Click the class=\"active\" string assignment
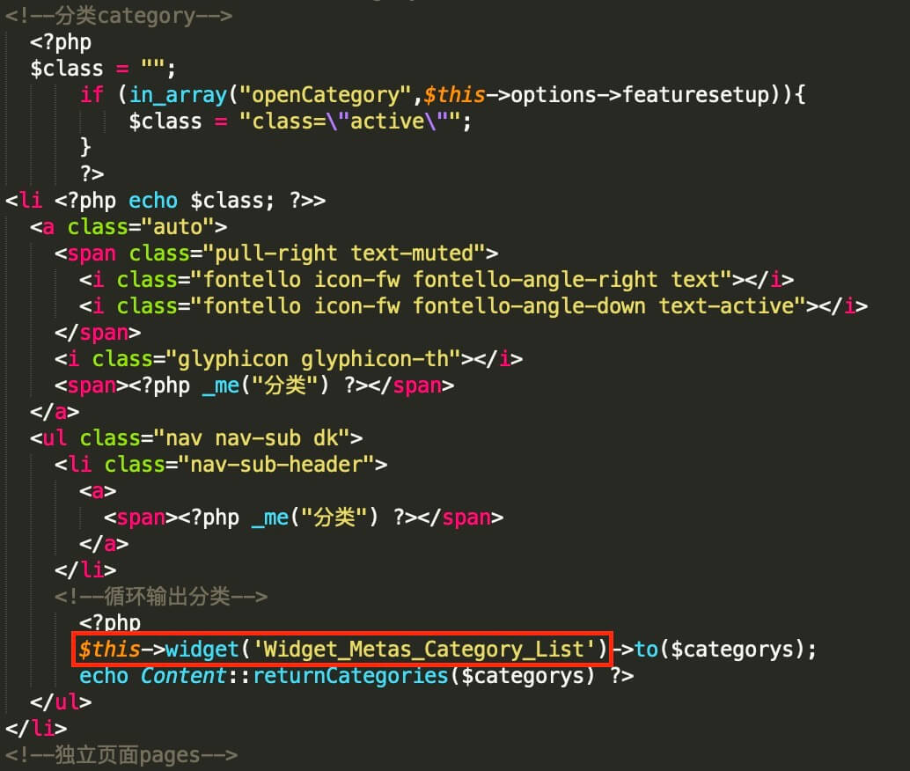The image size is (910, 771). click(x=300, y=121)
